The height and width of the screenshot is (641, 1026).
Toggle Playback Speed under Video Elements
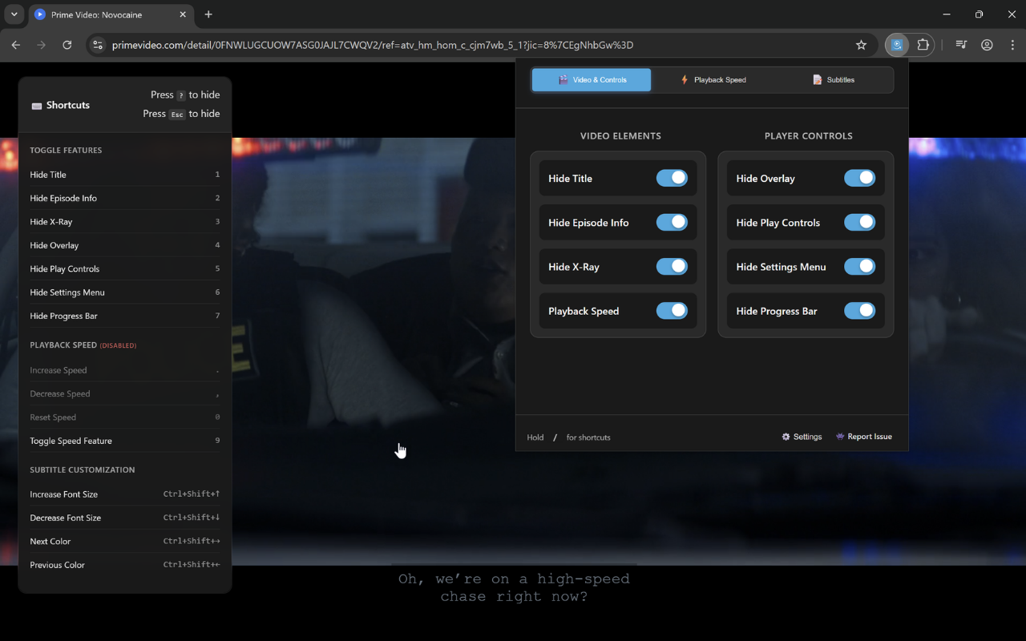[672, 310]
